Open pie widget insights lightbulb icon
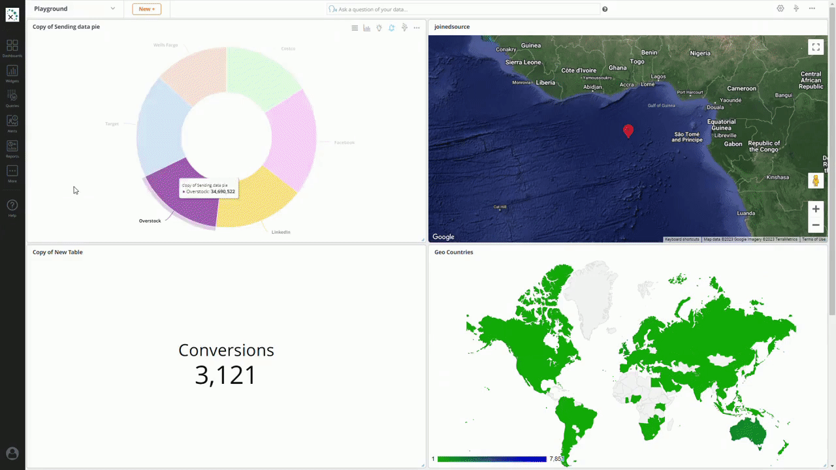 (379, 28)
